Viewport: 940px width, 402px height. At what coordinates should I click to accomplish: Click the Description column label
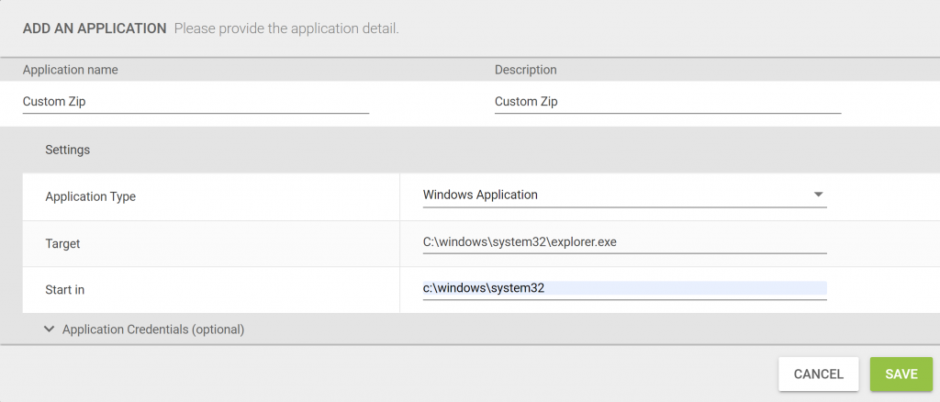[526, 70]
